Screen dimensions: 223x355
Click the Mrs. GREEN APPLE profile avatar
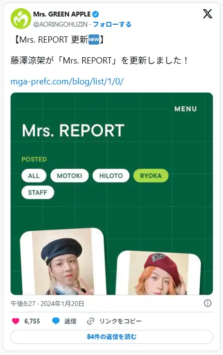21,18
